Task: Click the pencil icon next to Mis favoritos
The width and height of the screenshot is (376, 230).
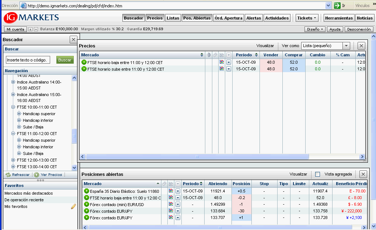Action: click(x=73, y=207)
